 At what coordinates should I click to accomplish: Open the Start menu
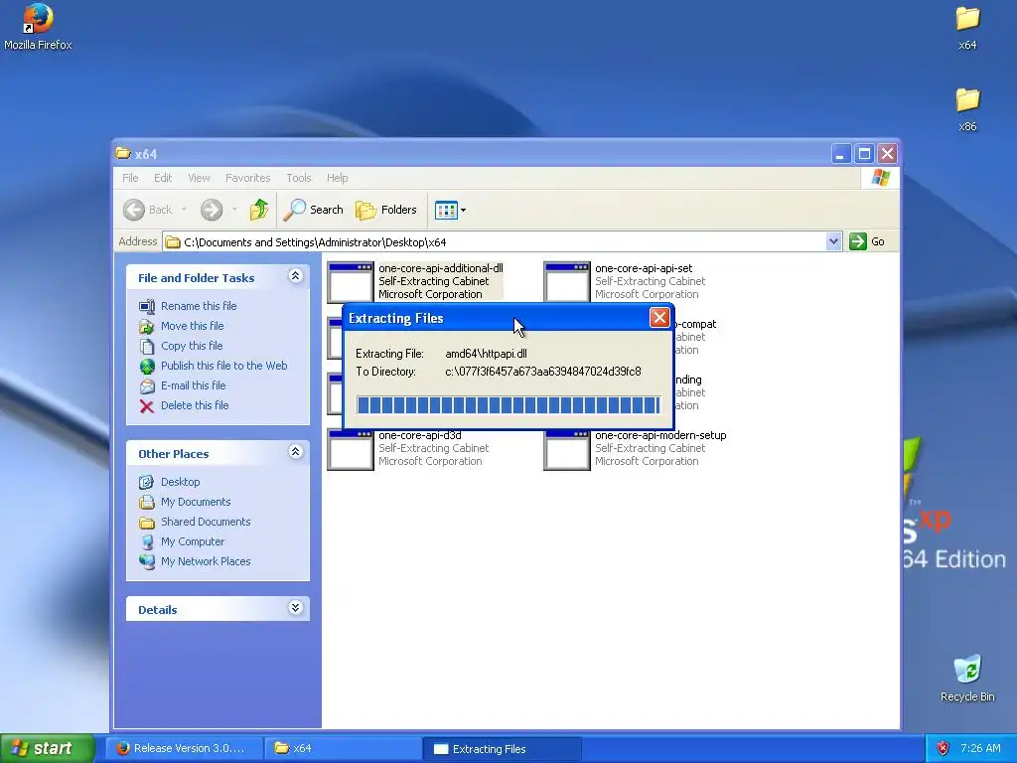[x=47, y=748]
